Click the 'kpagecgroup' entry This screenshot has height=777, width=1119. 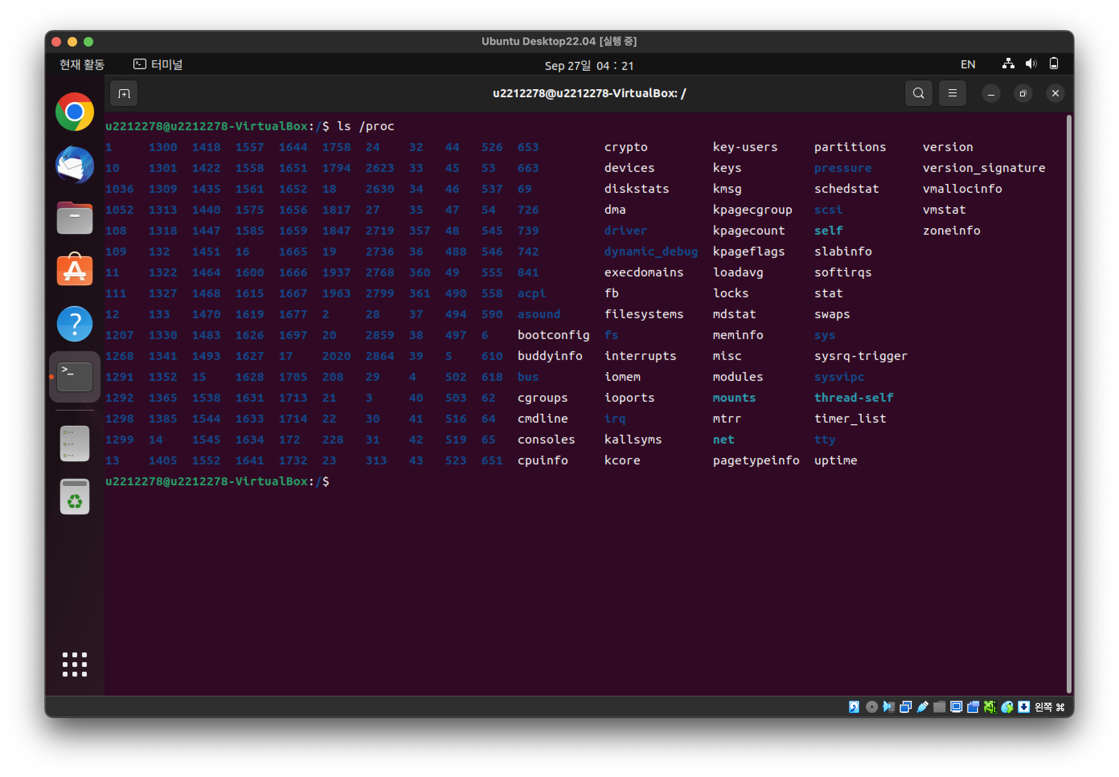[752, 210]
